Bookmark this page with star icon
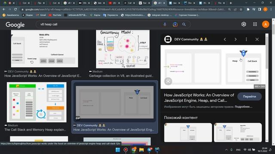The image size is (275, 154). (x=241, y=9)
